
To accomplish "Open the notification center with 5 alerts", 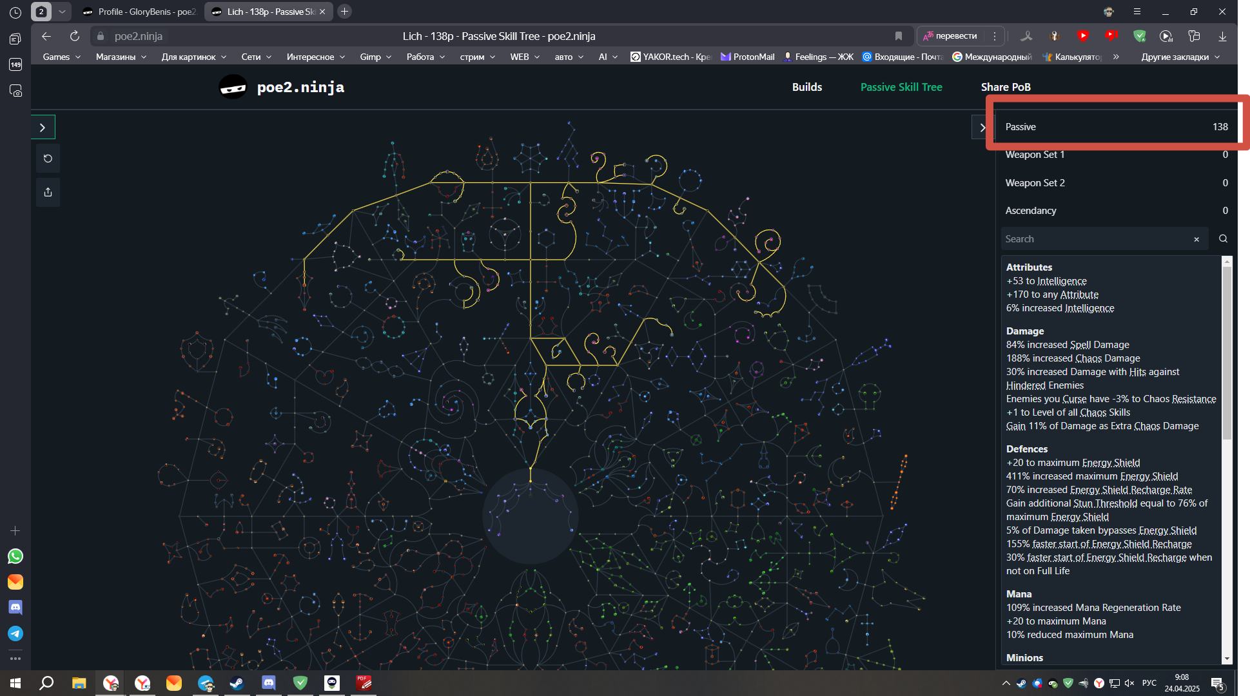I will (x=1218, y=684).
